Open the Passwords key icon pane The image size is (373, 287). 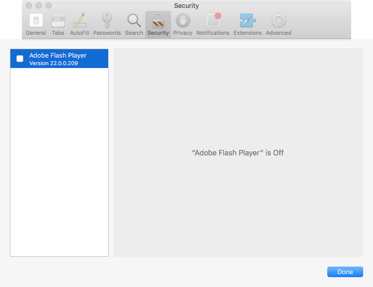pos(107,24)
